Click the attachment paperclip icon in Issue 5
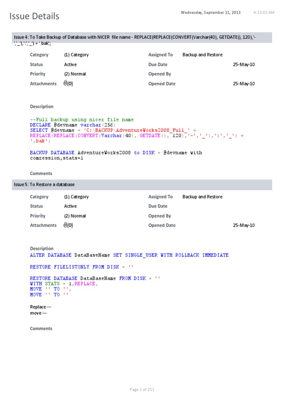The image size is (303, 404). 65,224
